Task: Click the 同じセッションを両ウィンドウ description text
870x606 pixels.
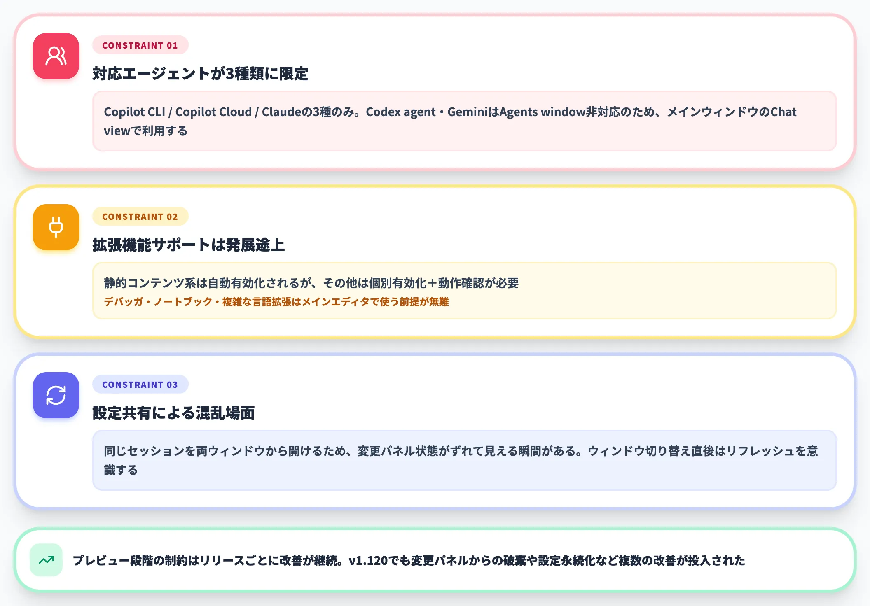Action: [461, 460]
